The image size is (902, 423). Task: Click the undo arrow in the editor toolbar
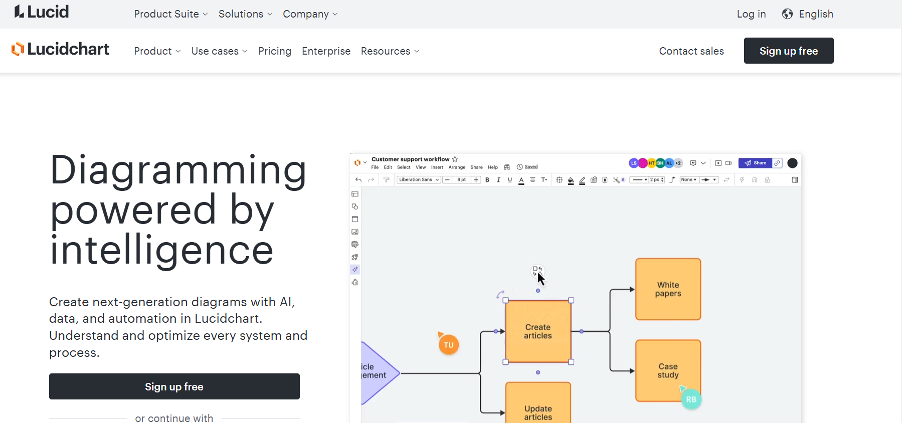point(358,180)
